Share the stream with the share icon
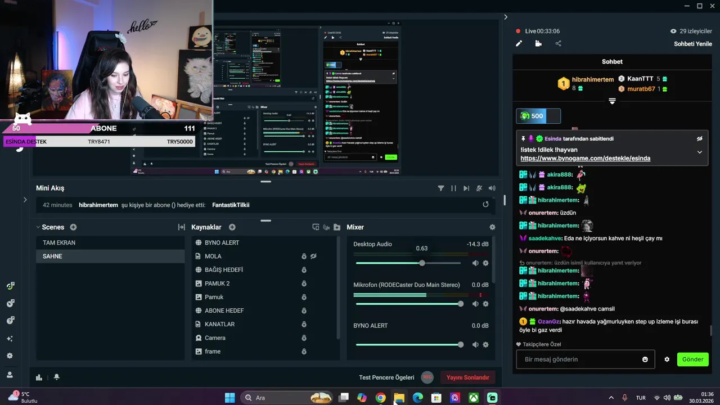This screenshot has height=405, width=720. coord(558,43)
